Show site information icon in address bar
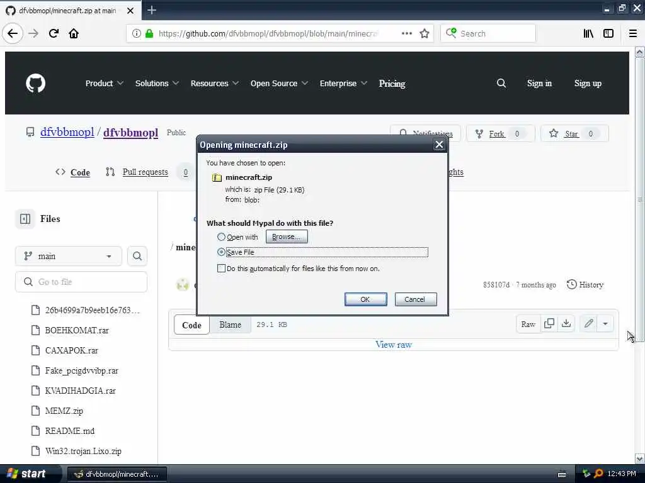 pos(136,33)
